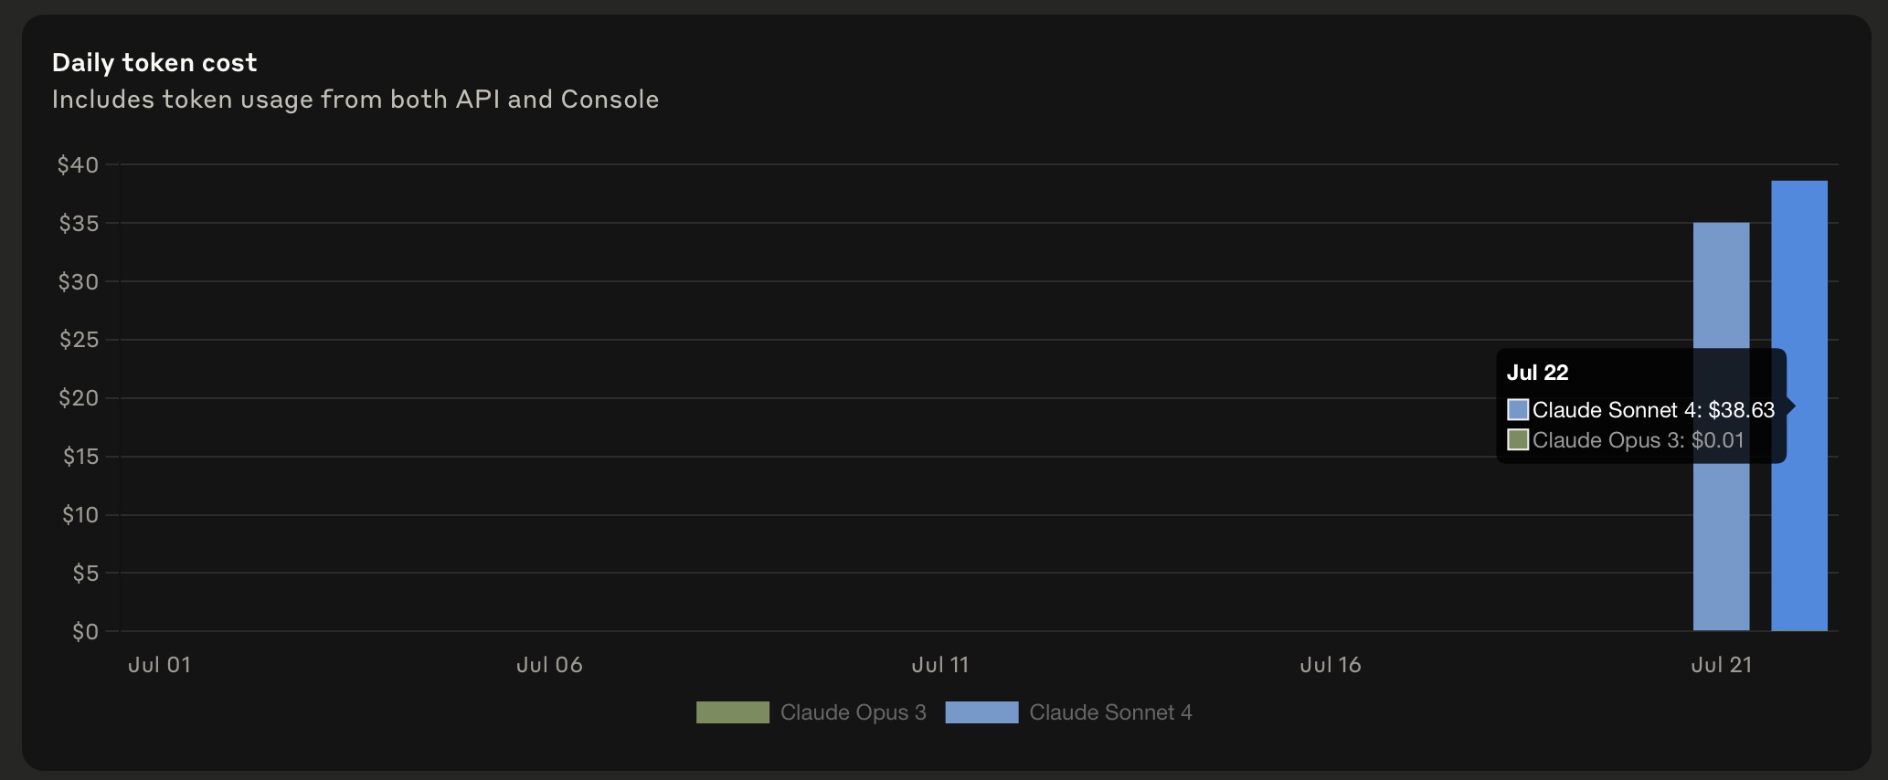The width and height of the screenshot is (1888, 780).
Task: Click the Jul 22 Claude Sonnet 4 bar
Action: [x=1799, y=406]
